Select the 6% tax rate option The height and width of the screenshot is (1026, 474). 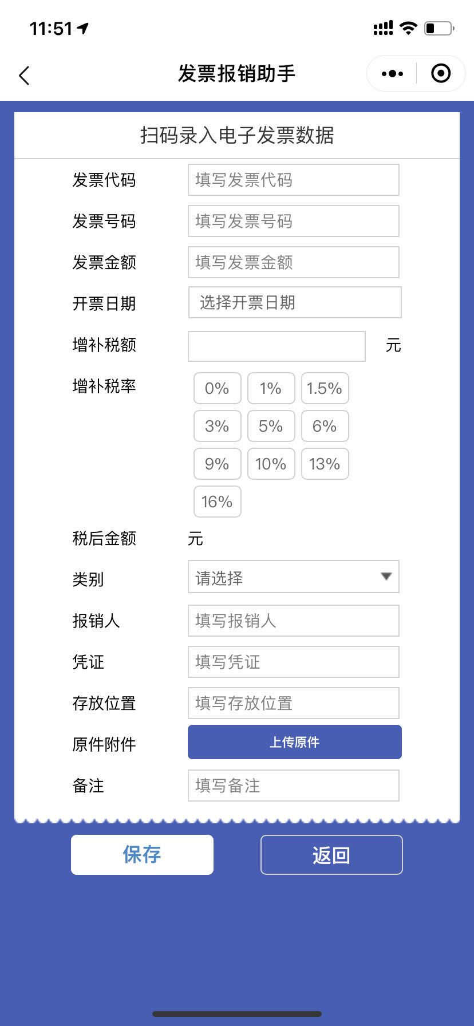click(325, 426)
